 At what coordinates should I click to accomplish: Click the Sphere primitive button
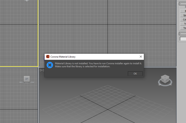(183, 15)
